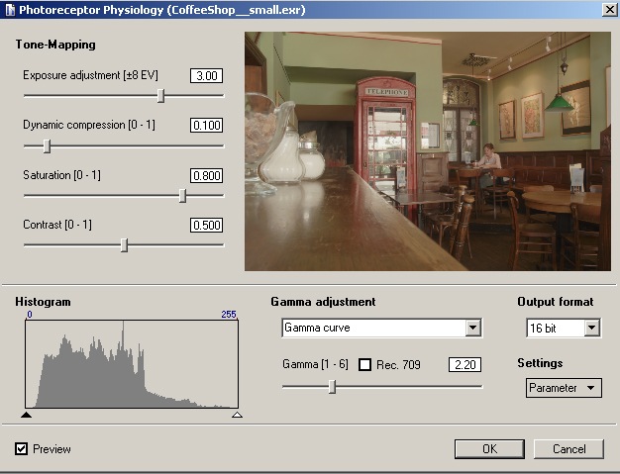Image resolution: width=620 pixels, height=474 pixels.
Task: Click the Exposure adjustment value field
Action: 206,76
